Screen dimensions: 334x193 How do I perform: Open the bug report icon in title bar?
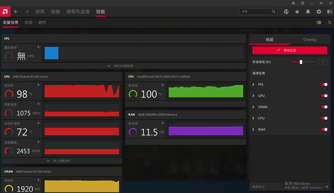(293, 3)
